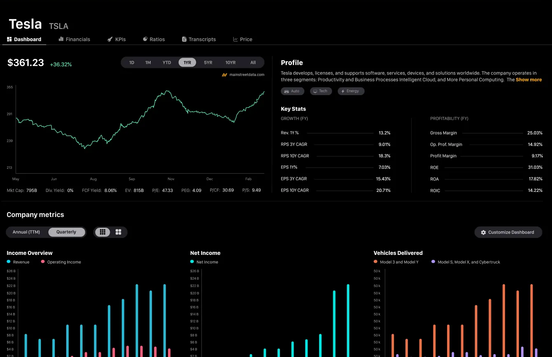Image resolution: width=552 pixels, height=357 pixels.
Task: Click the Customize Dashboard button
Action: tap(508, 232)
